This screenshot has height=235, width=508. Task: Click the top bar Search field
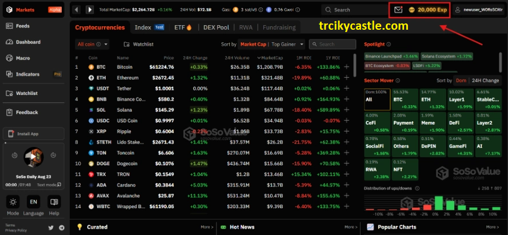pyautogui.click(x=354, y=10)
